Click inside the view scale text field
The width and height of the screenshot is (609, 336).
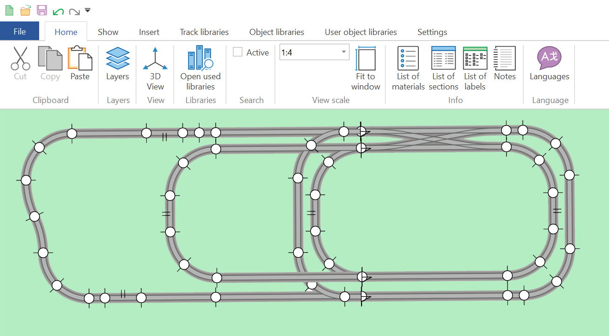pyautogui.click(x=308, y=52)
